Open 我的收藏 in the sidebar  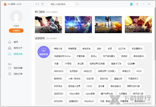coord(18,68)
